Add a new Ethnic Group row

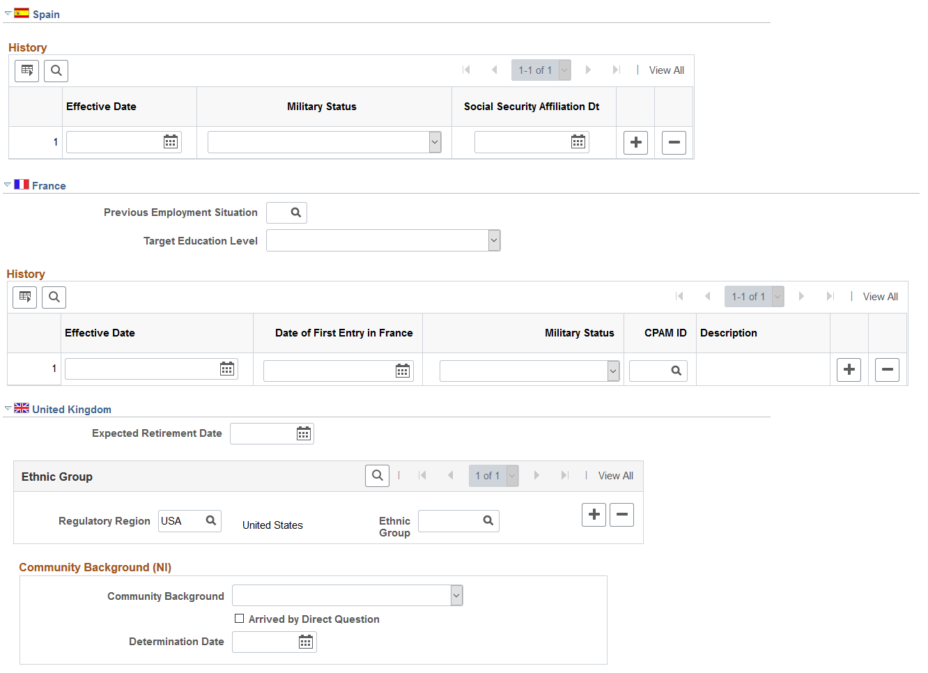(594, 515)
